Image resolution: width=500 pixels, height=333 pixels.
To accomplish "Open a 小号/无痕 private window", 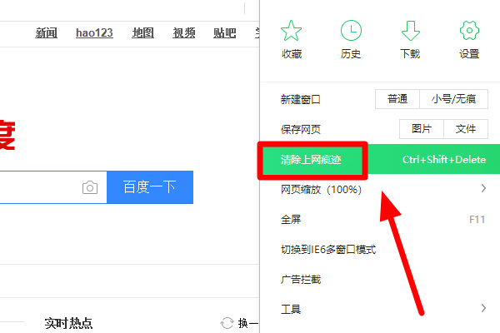I will (x=454, y=99).
